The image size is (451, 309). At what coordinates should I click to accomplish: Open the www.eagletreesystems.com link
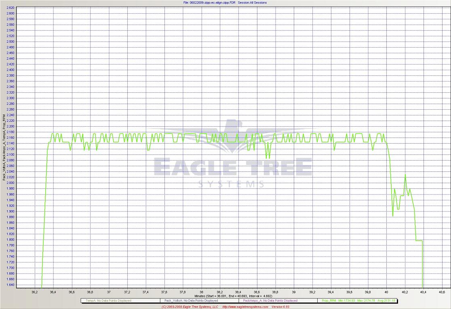tap(245, 307)
